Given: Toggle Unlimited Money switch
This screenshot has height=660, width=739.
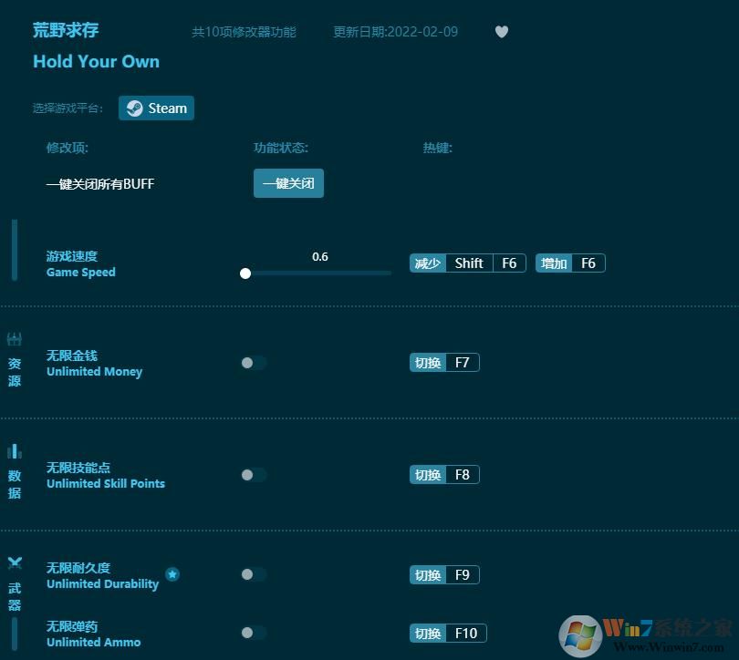Looking at the screenshot, I should pyautogui.click(x=254, y=363).
